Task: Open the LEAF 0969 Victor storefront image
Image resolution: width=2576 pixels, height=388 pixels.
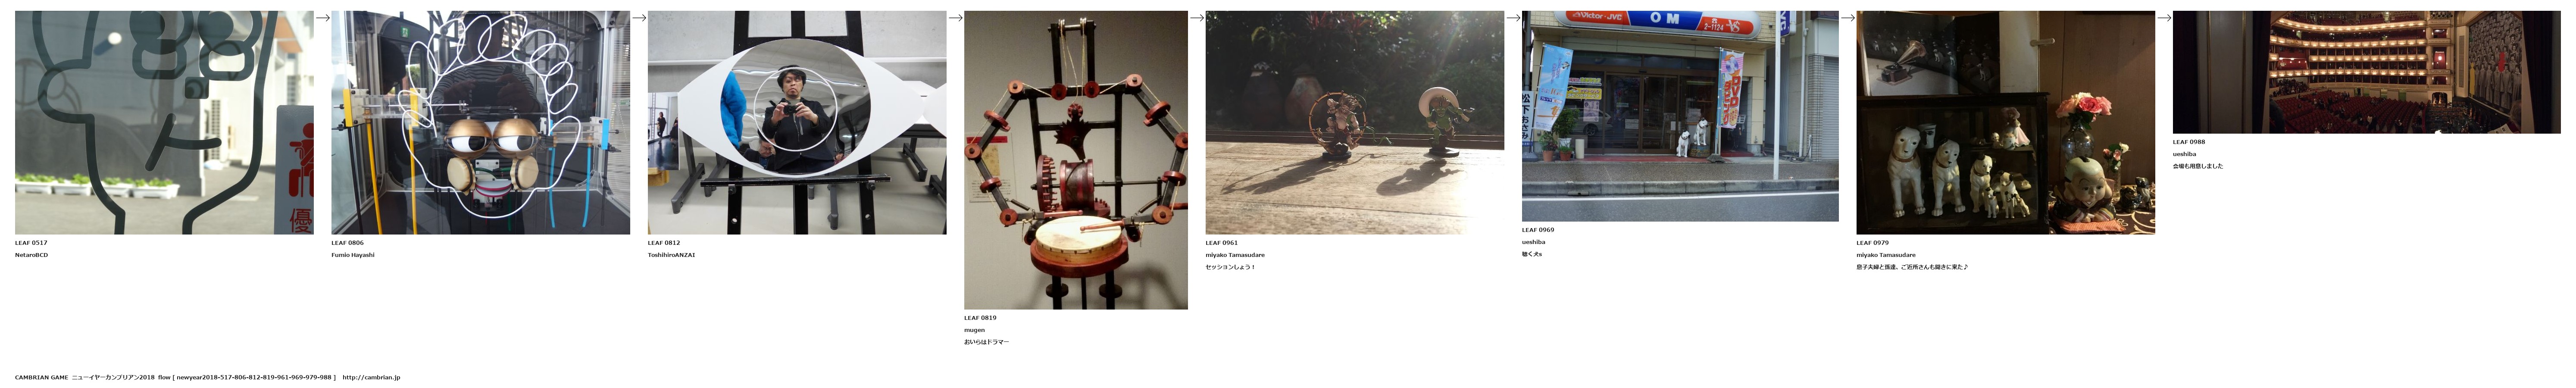Action: pos(1680,116)
